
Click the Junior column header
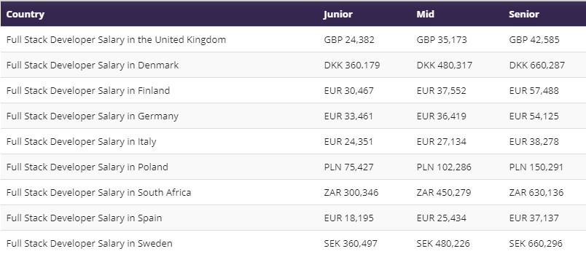[x=338, y=14]
